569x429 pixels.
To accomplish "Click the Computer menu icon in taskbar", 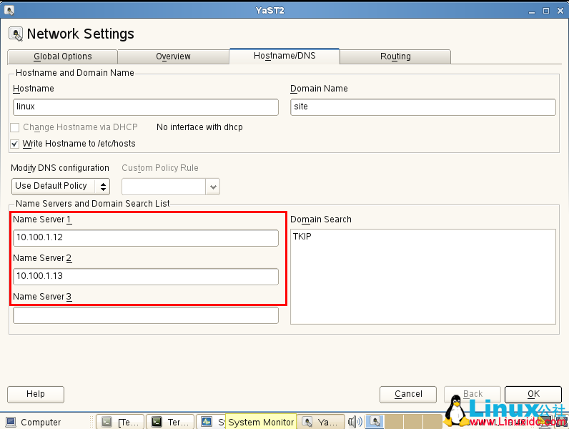I will point(11,422).
